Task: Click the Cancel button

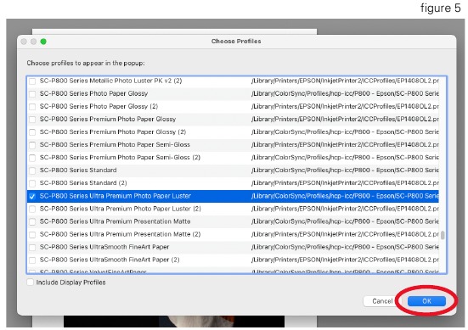Action: pyautogui.click(x=381, y=301)
